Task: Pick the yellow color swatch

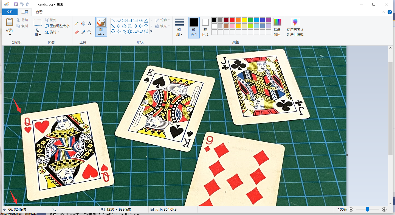Action: click(x=244, y=20)
